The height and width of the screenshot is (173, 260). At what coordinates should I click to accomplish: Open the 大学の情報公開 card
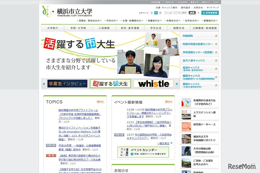(x=199, y=151)
